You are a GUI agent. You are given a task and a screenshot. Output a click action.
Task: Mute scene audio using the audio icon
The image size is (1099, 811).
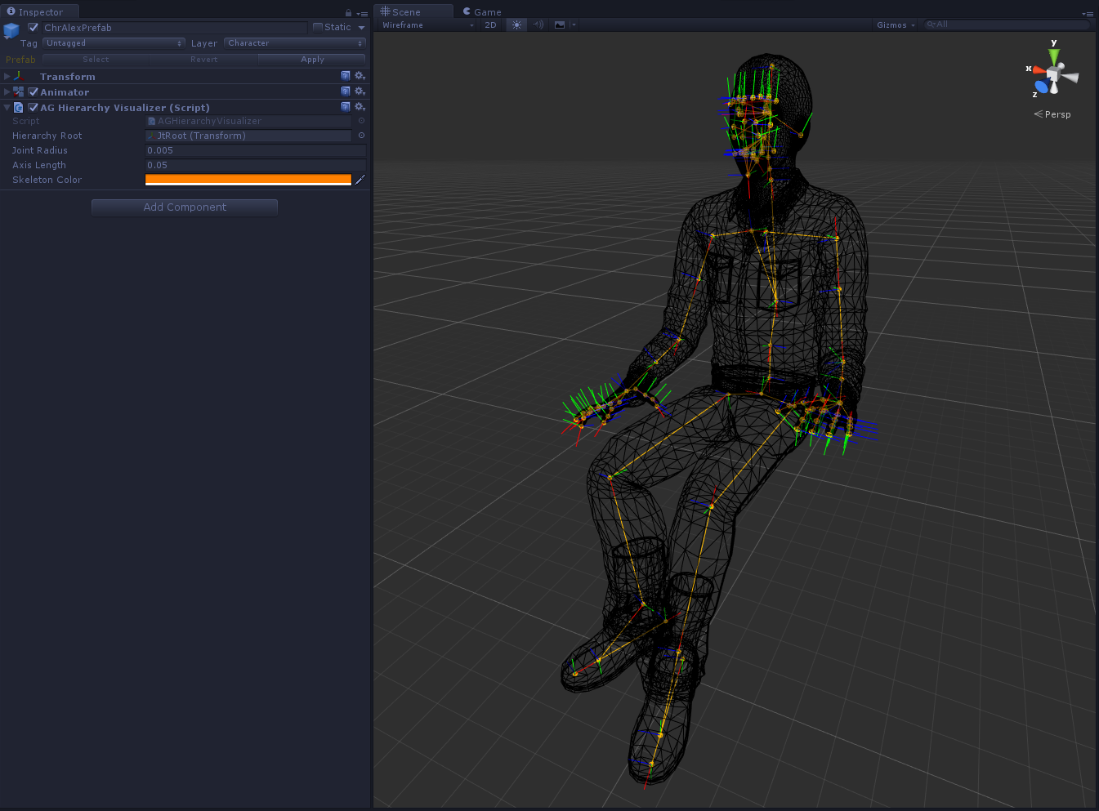tap(538, 25)
